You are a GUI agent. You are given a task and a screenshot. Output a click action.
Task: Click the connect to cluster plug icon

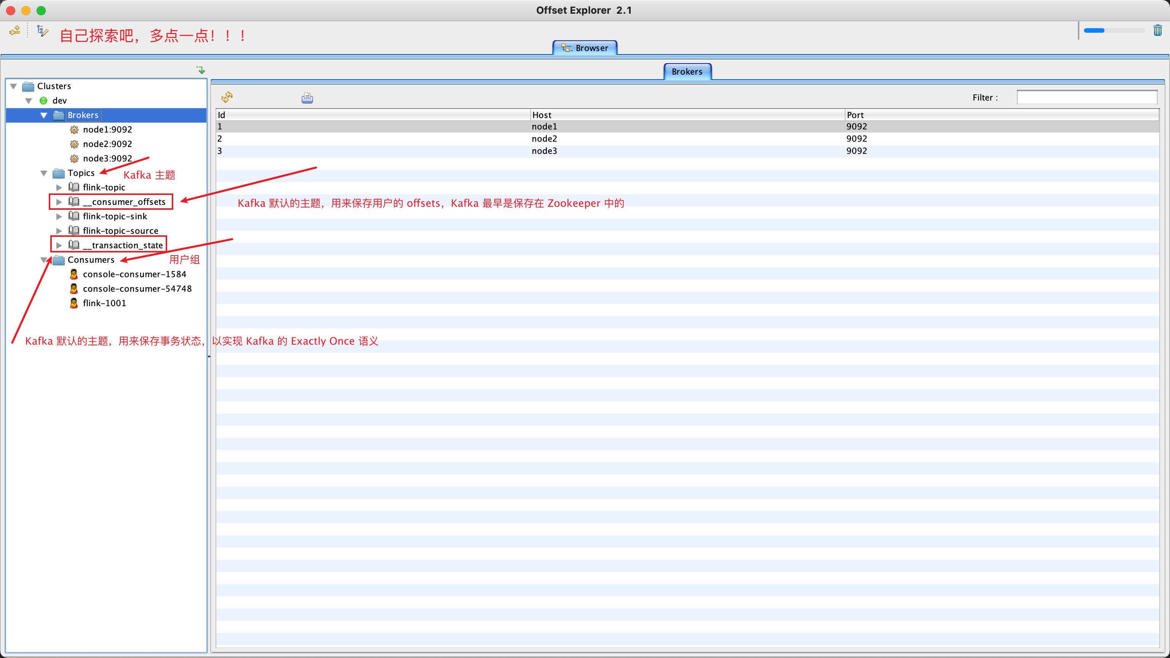pyautogui.click(x=14, y=30)
